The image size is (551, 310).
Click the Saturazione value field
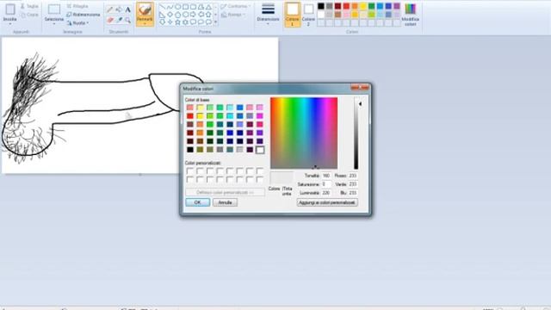tap(326, 184)
